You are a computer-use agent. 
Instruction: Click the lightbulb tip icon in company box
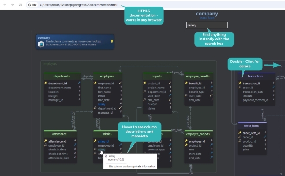112,41
